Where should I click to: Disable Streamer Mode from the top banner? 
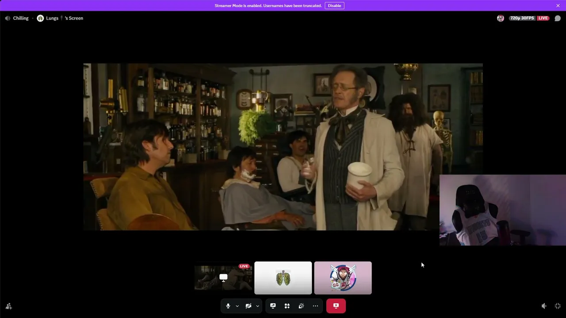pos(334,6)
